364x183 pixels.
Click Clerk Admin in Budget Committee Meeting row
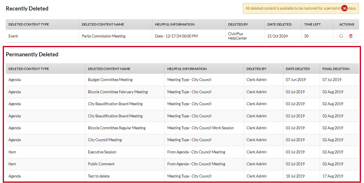pos(257,80)
